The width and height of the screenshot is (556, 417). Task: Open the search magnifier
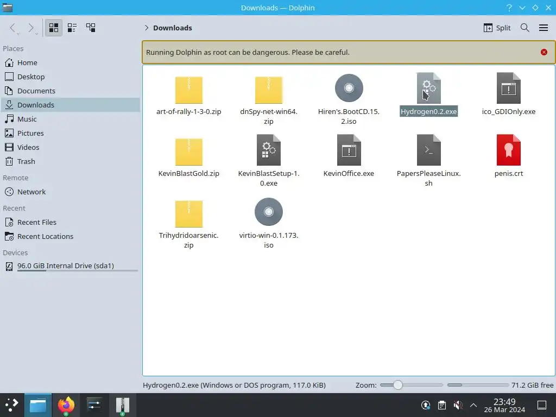525,28
